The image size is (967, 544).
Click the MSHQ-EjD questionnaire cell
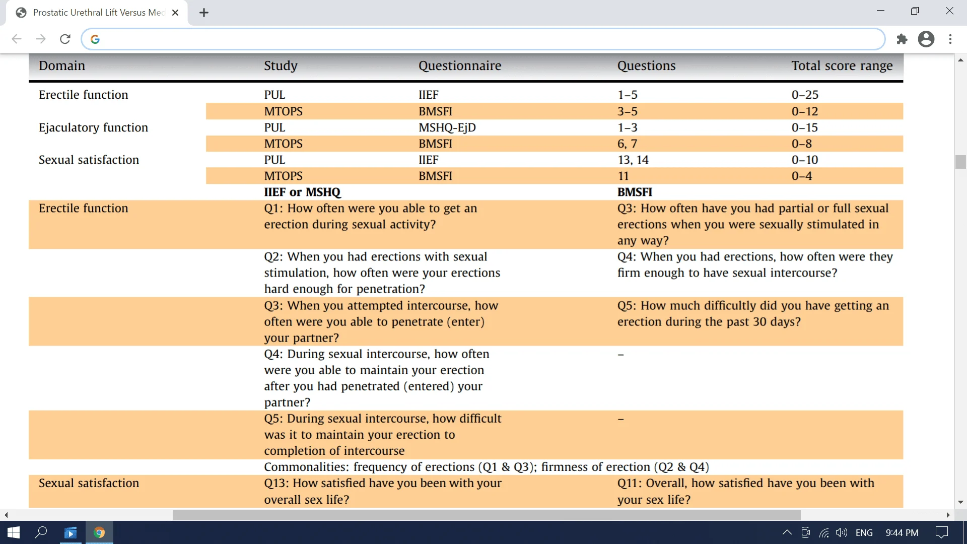click(447, 127)
